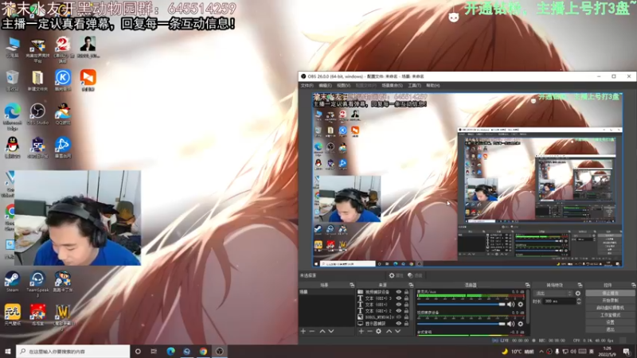This screenshot has width=637, height=358.
Task: Open OBS Studio desktop shortcut
Action: pyautogui.click(x=37, y=114)
